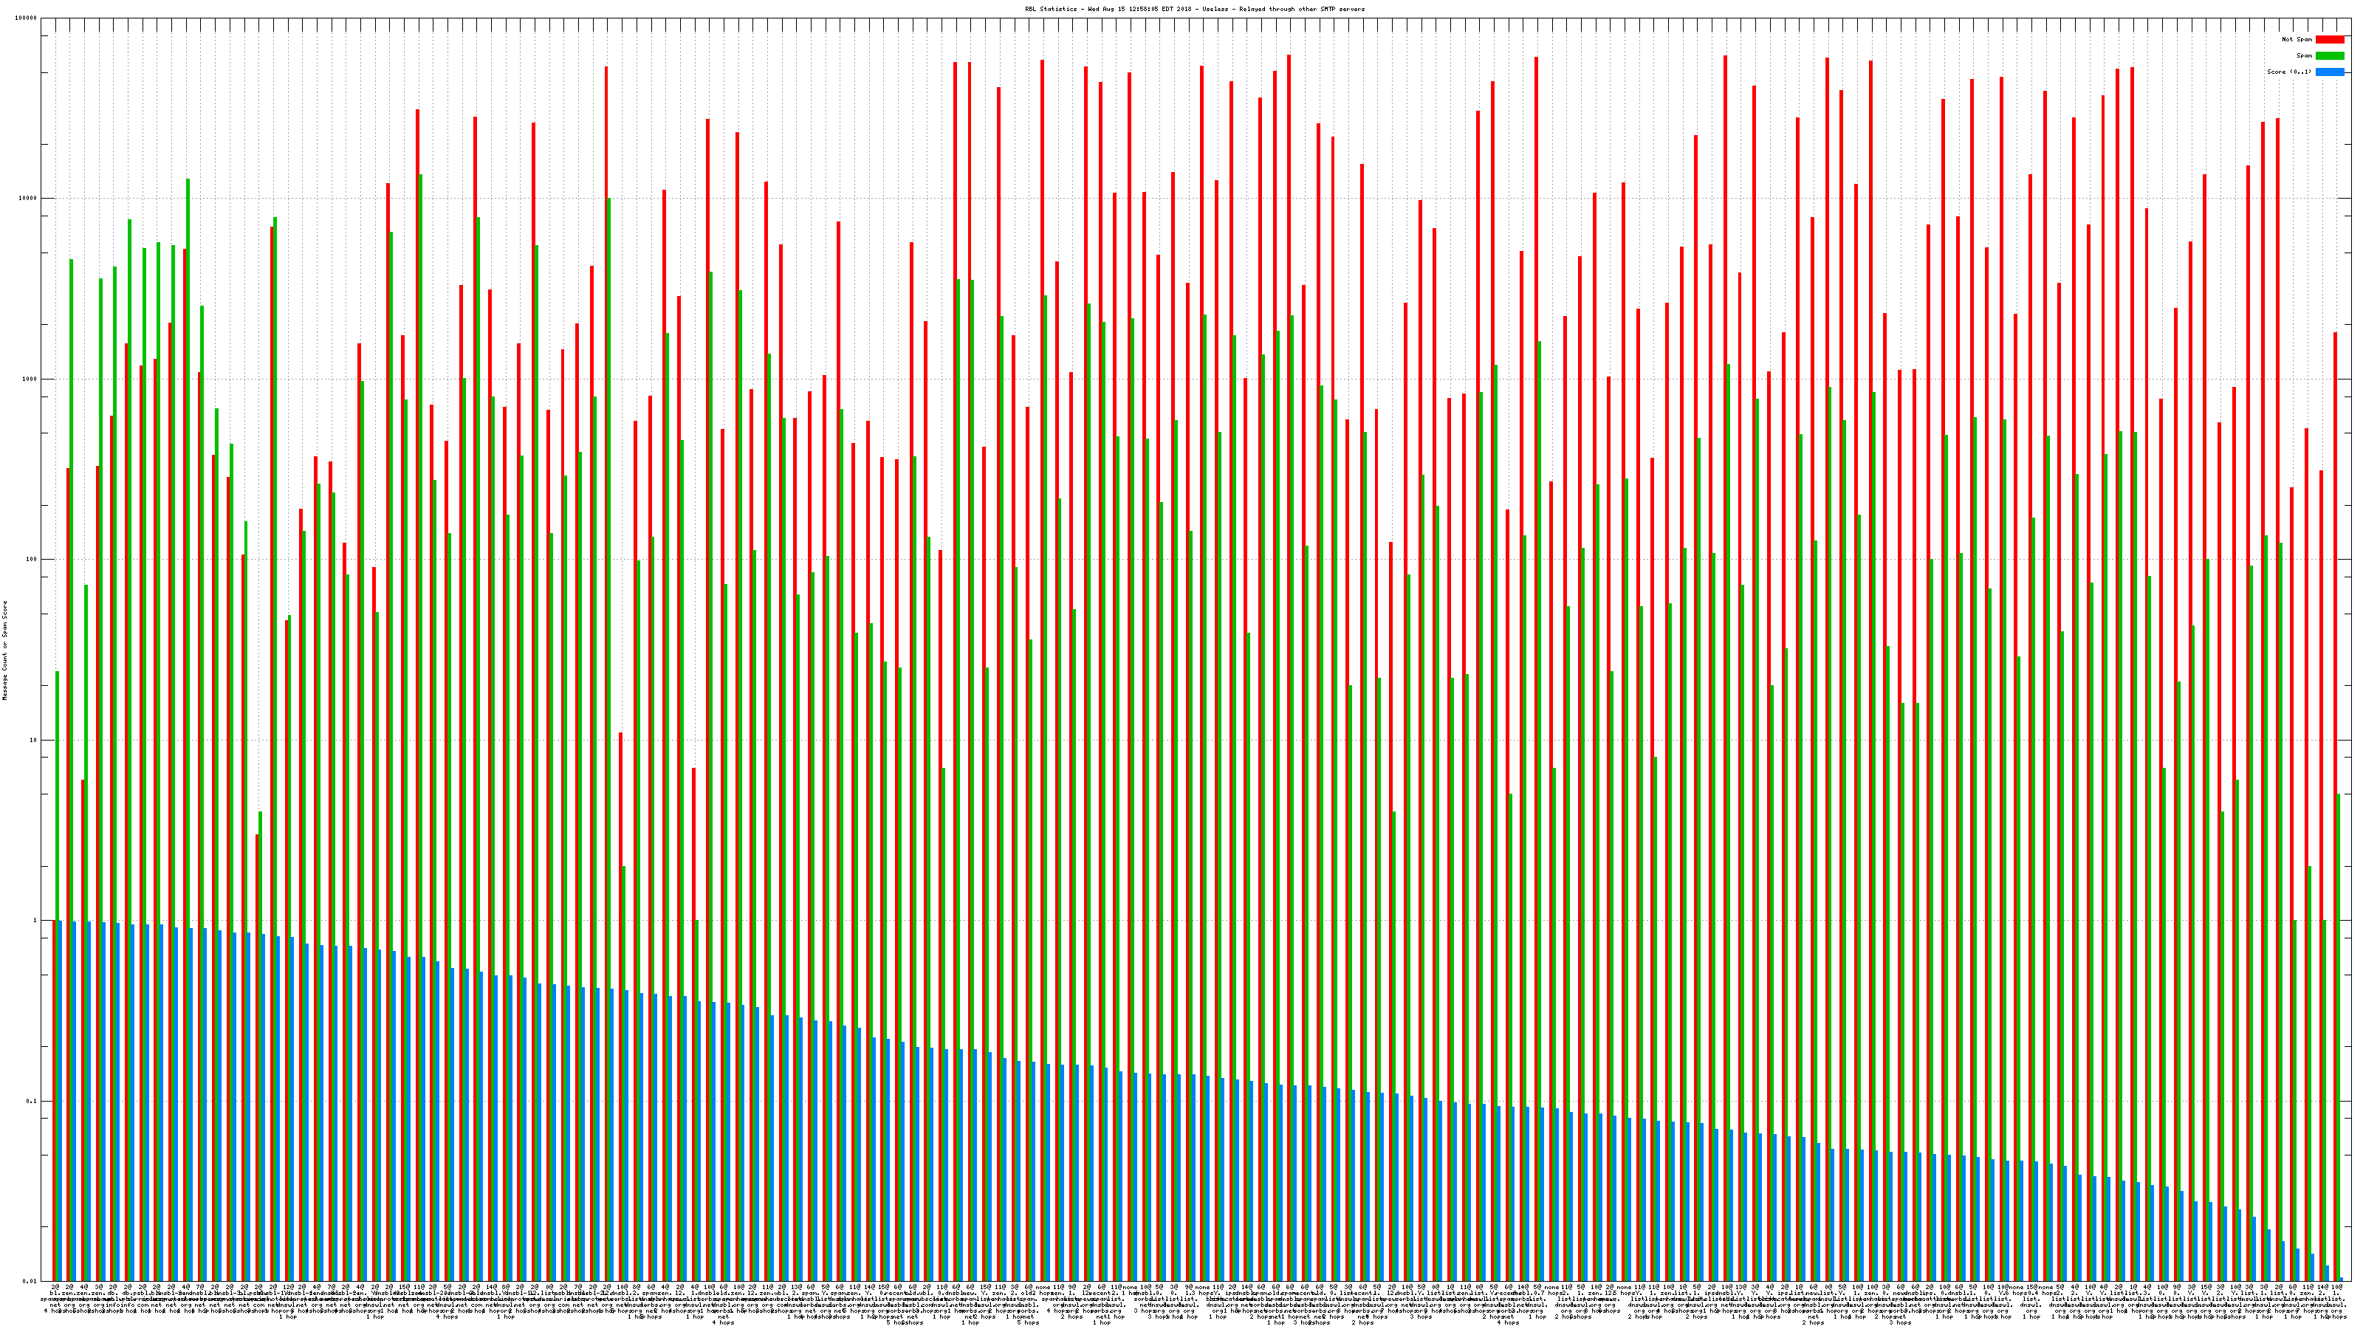Click the 1 y-axis tick label

pos(35,920)
